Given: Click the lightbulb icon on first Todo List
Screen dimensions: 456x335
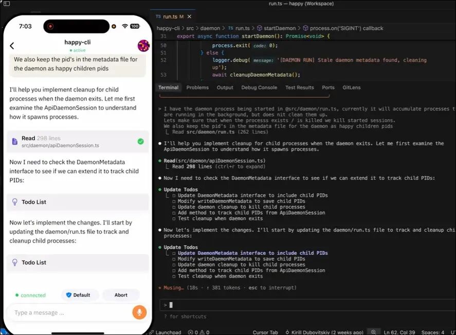Looking at the screenshot, I should tap(15, 202).
